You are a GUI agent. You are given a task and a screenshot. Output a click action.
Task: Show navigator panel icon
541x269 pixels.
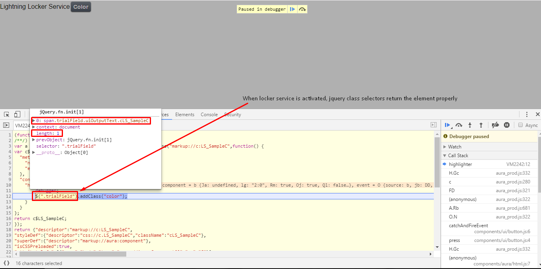6,125
